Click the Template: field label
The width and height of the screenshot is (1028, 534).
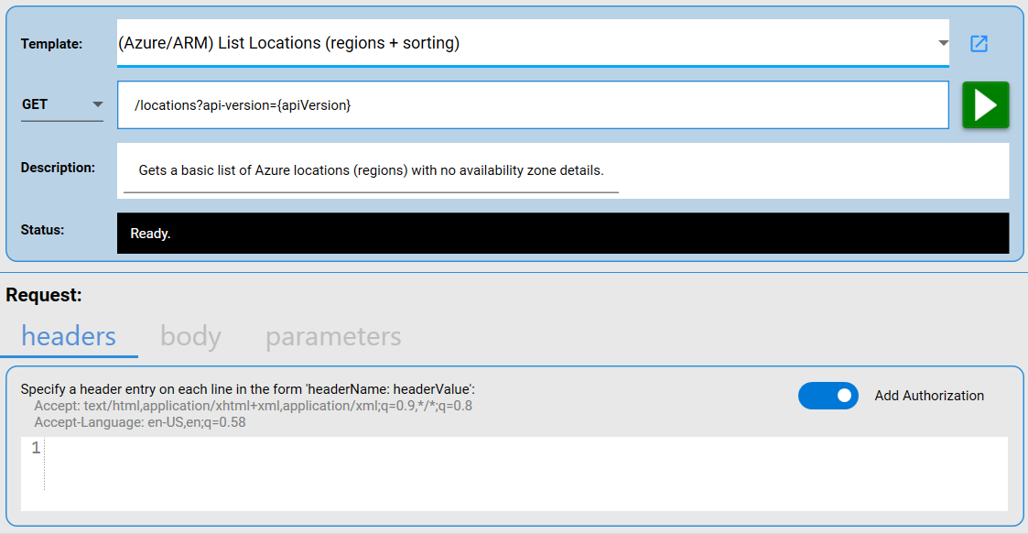tap(51, 44)
